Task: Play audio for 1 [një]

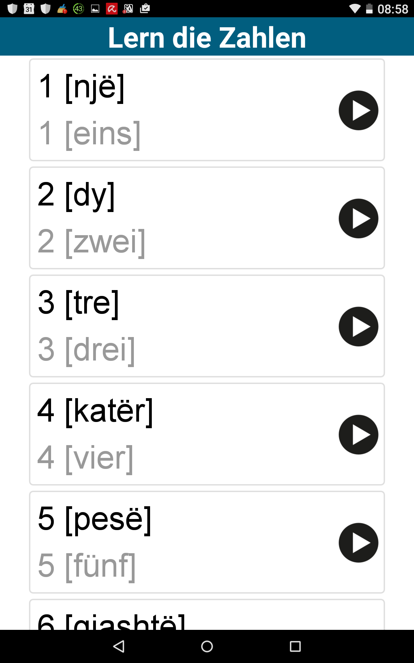Action: (x=358, y=110)
